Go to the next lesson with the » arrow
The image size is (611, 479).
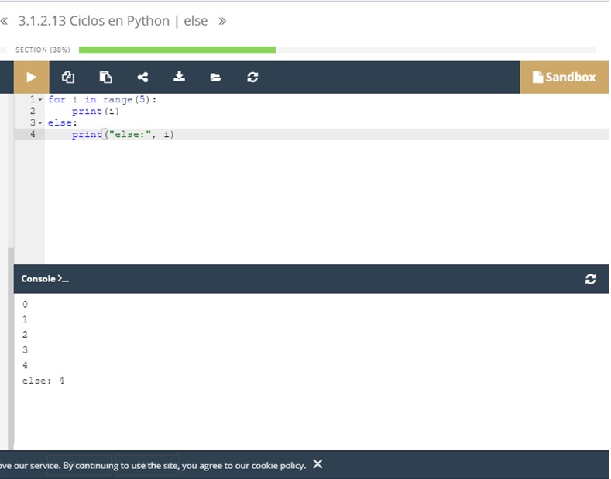[x=222, y=21]
